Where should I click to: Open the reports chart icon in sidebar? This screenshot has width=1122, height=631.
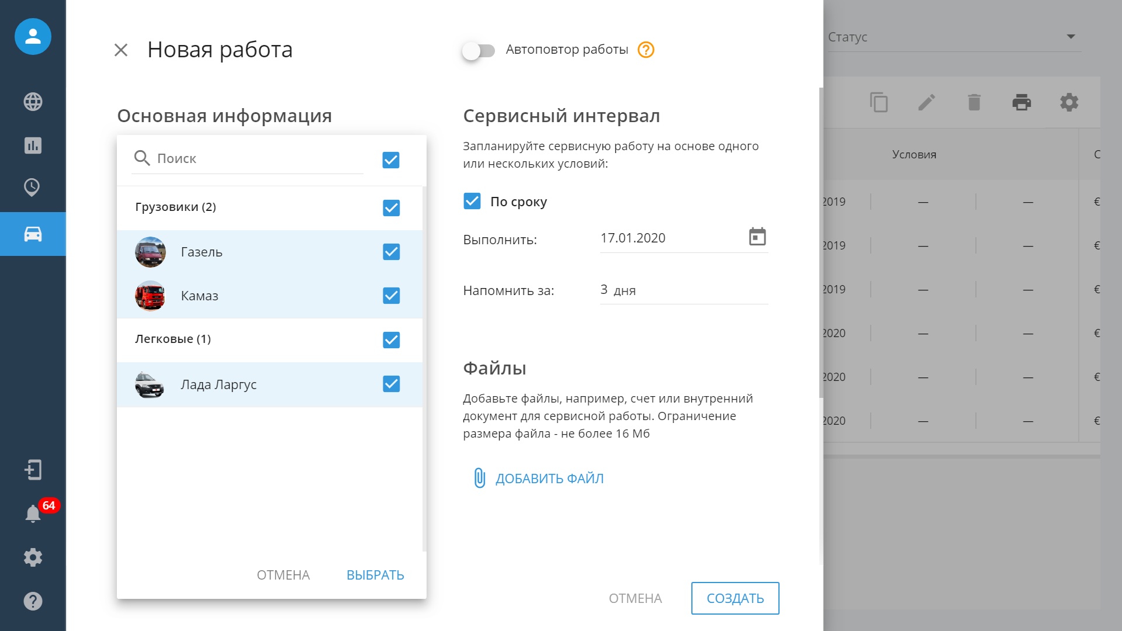pos(33,145)
